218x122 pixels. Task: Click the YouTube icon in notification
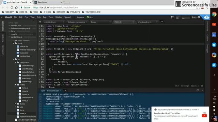tap(204, 116)
